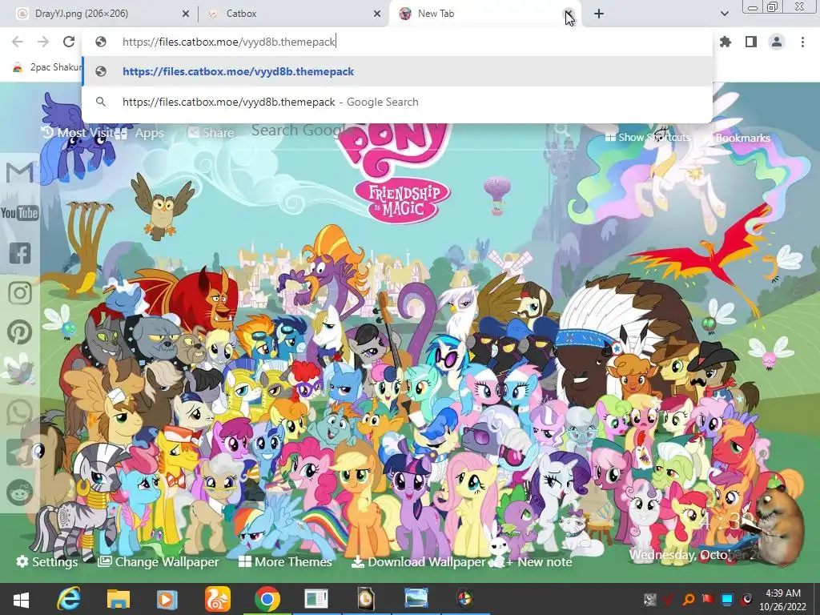Open the Windows Start button

(x=21, y=599)
